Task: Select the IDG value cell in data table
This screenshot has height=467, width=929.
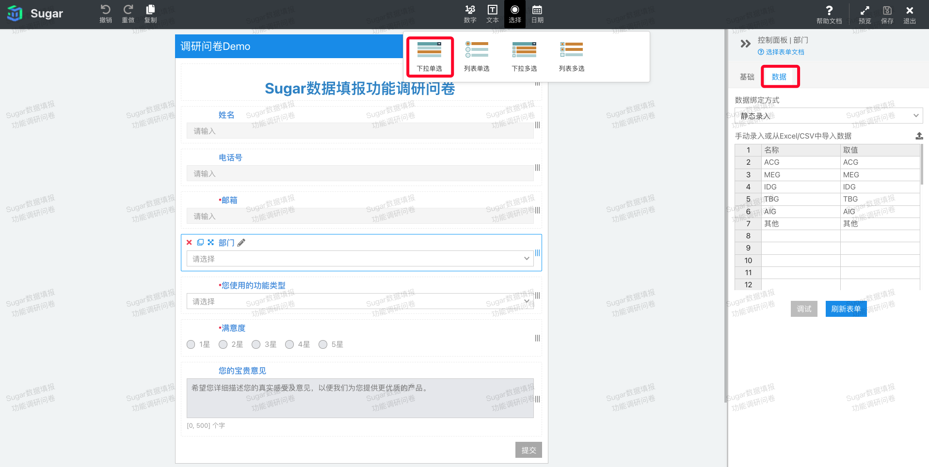Action: (880, 187)
